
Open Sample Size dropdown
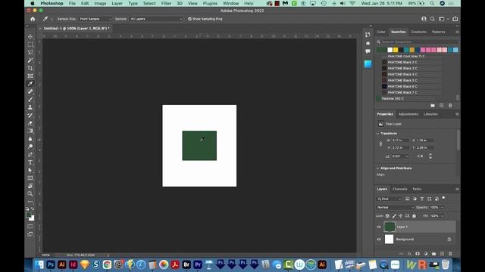[95, 19]
